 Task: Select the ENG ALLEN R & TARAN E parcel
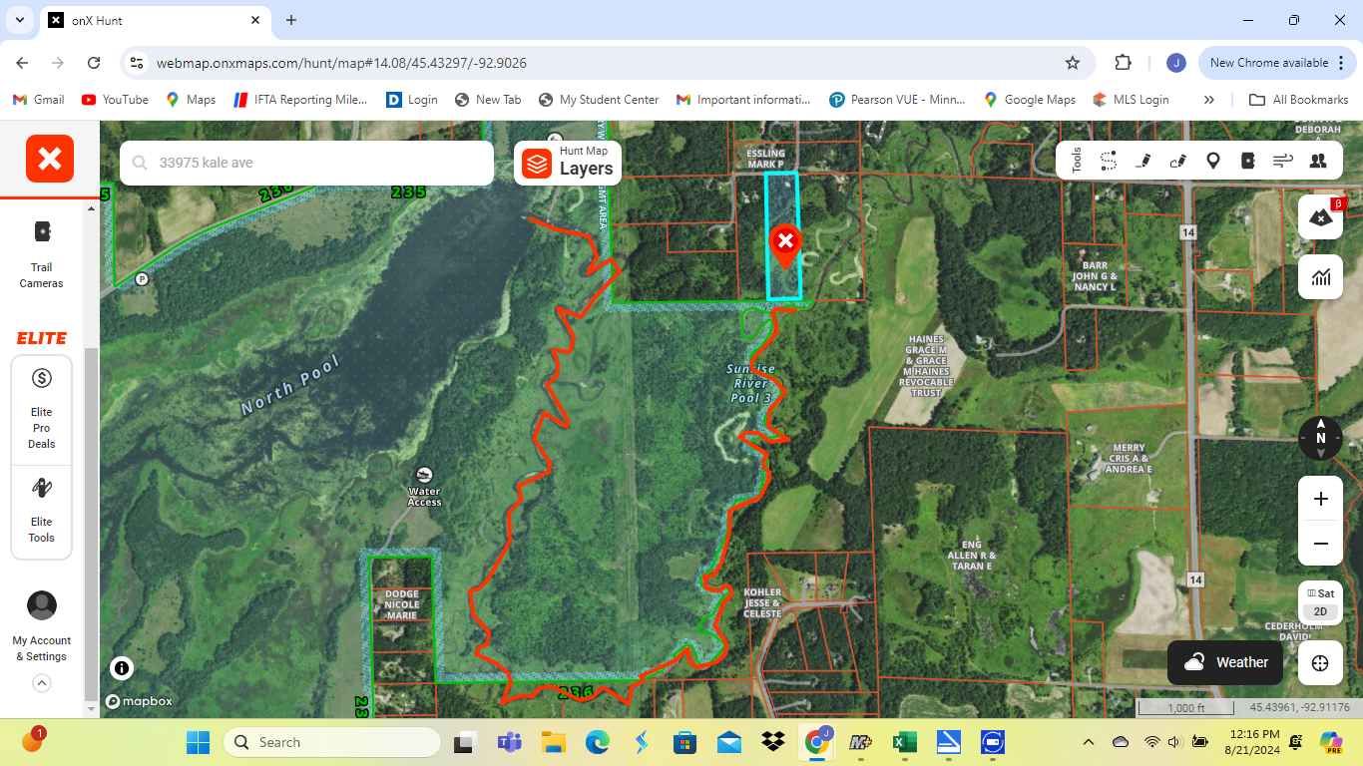pos(972,556)
